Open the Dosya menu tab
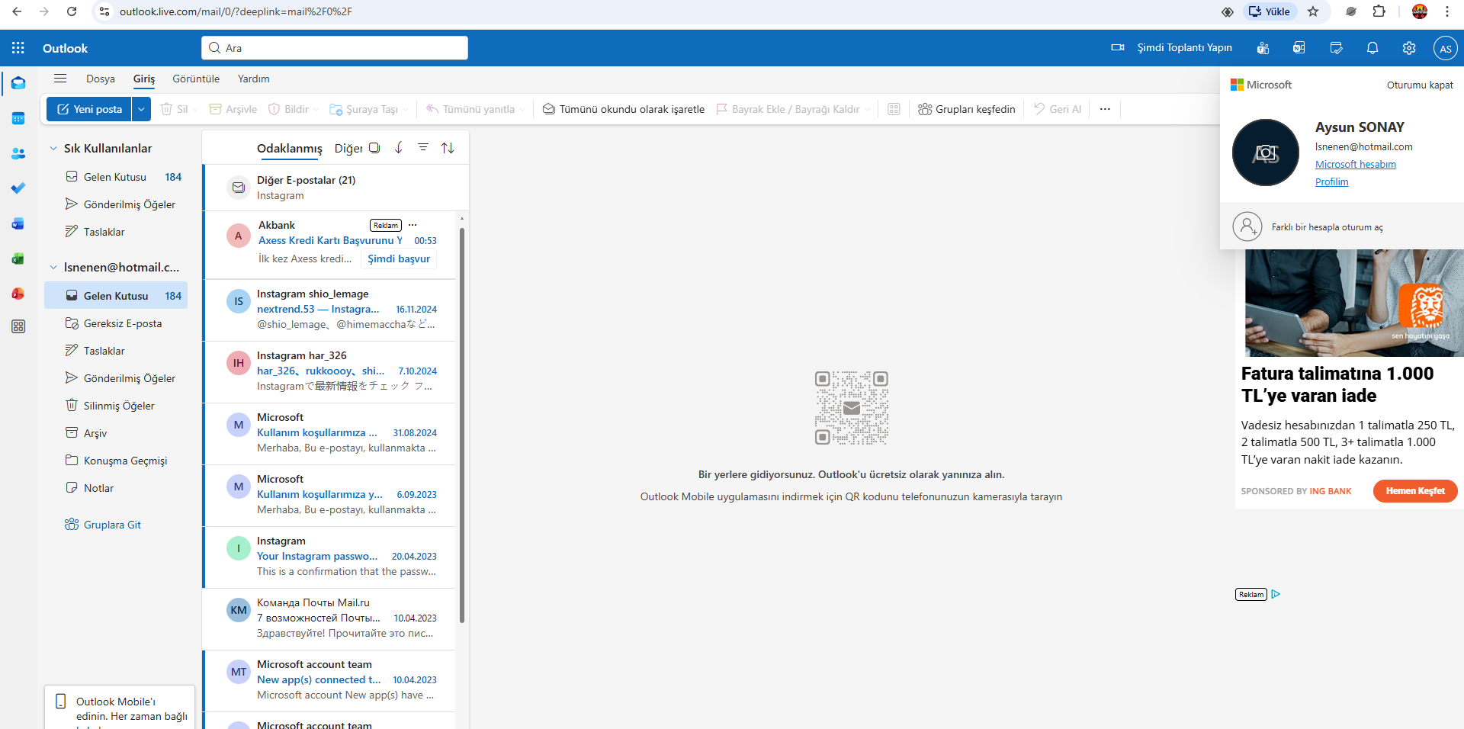 (101, 79)
